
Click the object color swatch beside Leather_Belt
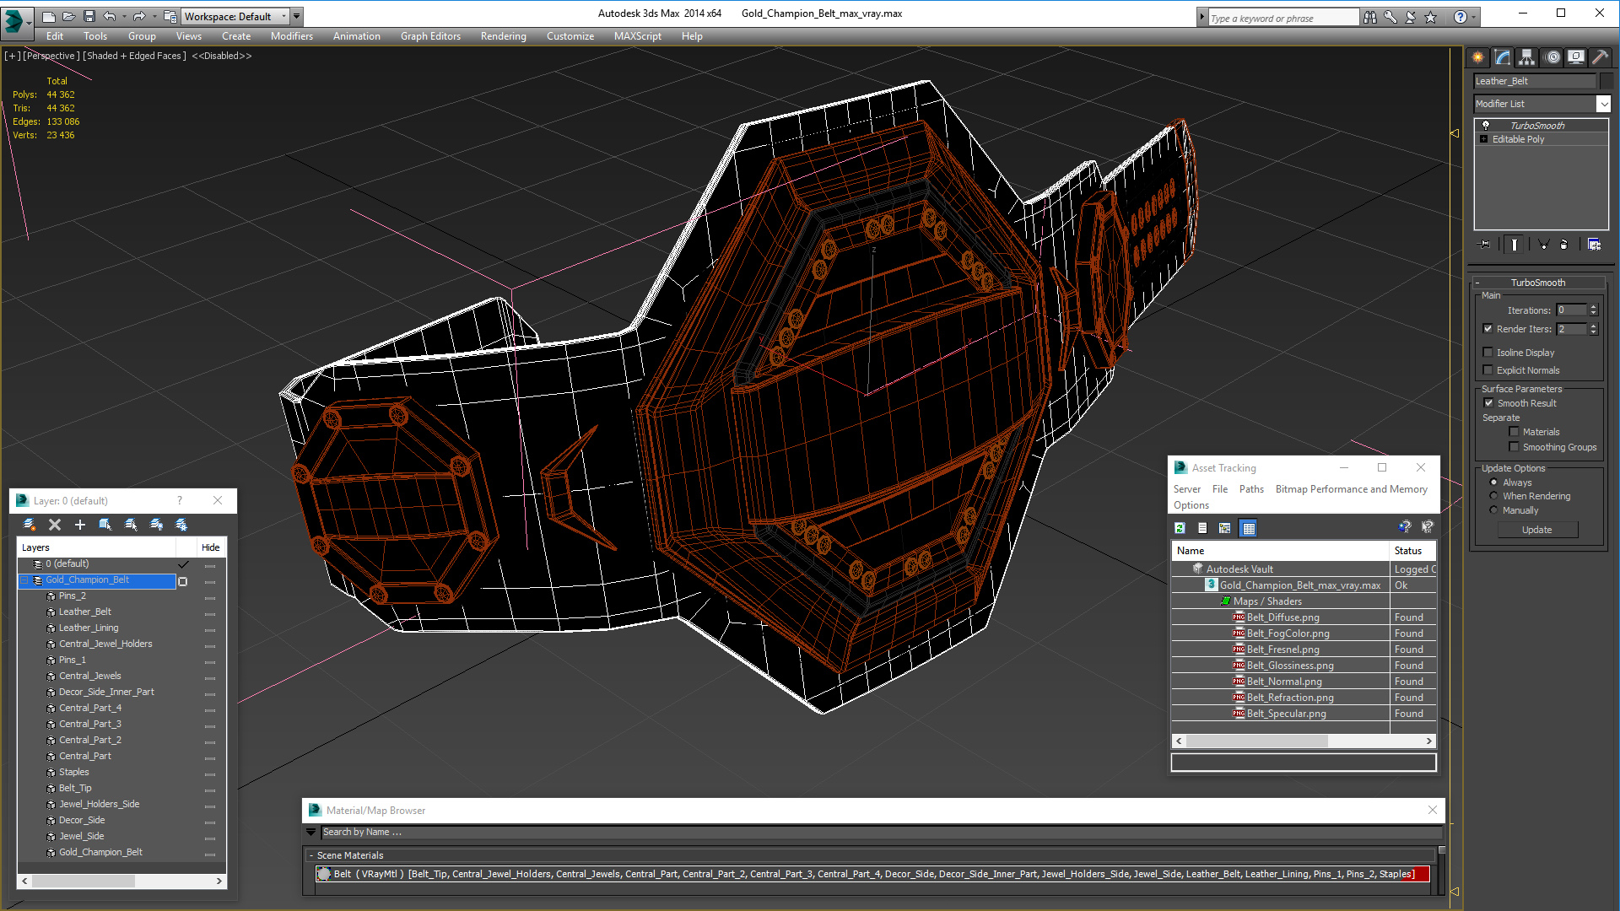click(x=1606, y=81)
